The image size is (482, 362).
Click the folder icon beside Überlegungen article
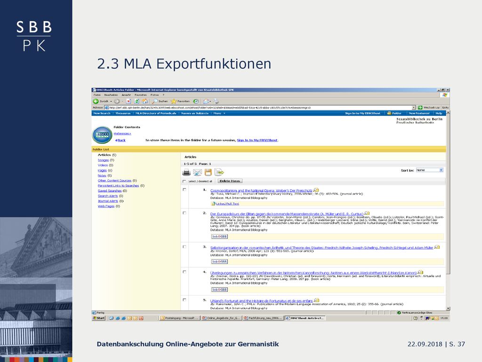click(x=420, y=272)
